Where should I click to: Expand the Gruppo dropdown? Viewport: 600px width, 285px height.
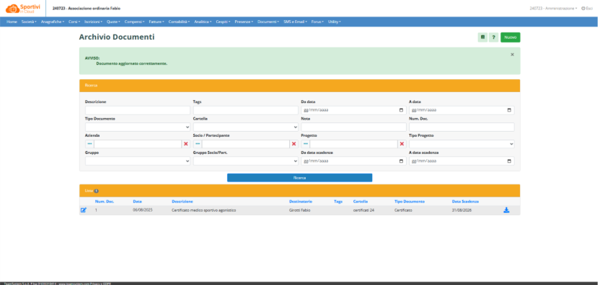click(x=138, y=161)
